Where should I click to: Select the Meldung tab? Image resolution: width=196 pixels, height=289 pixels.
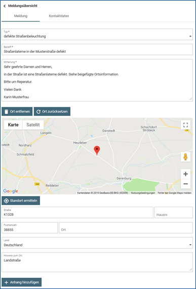click(21, 16)
